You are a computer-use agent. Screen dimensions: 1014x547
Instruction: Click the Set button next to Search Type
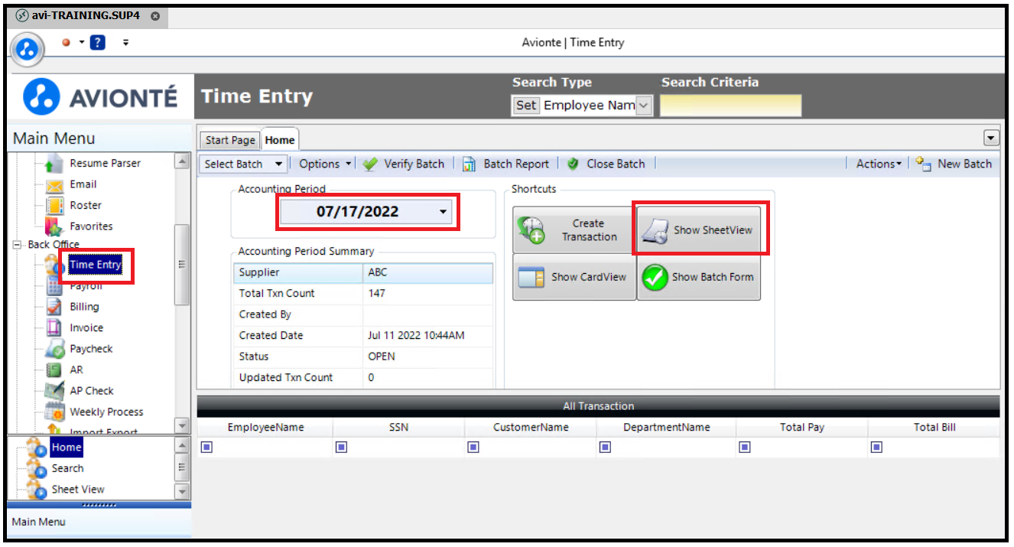526,106
